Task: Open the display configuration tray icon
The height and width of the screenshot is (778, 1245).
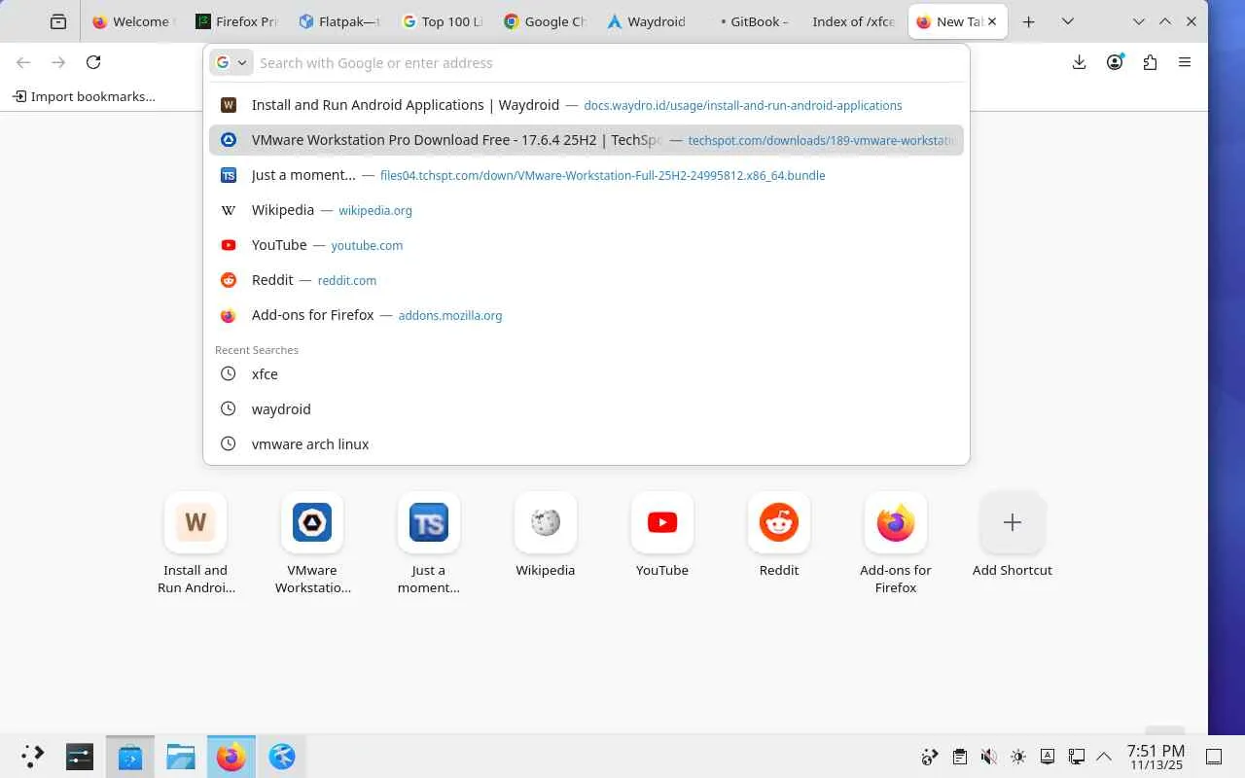Action: pos(1076,757)
